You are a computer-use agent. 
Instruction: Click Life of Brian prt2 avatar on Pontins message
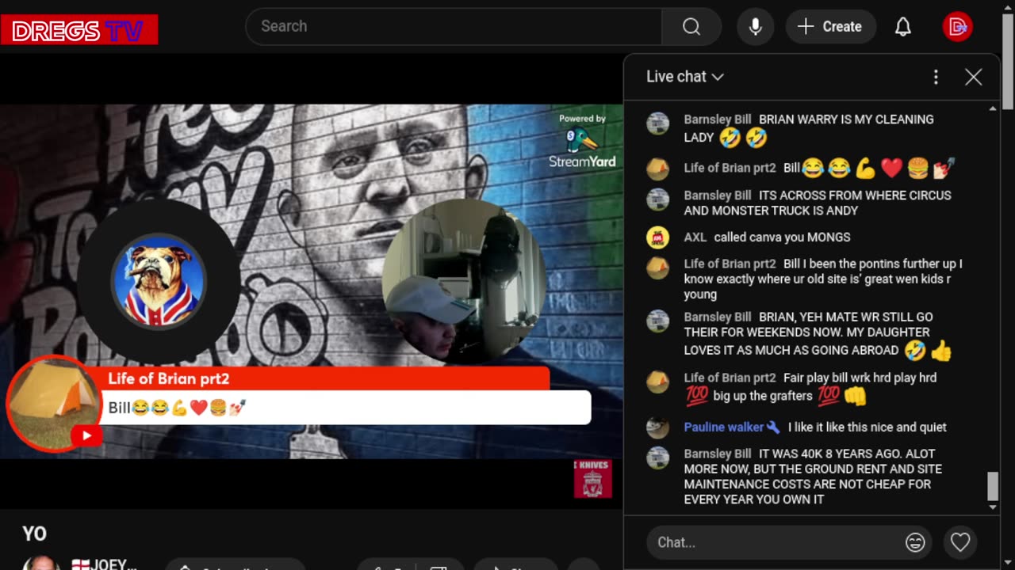[x=657, y=268]
